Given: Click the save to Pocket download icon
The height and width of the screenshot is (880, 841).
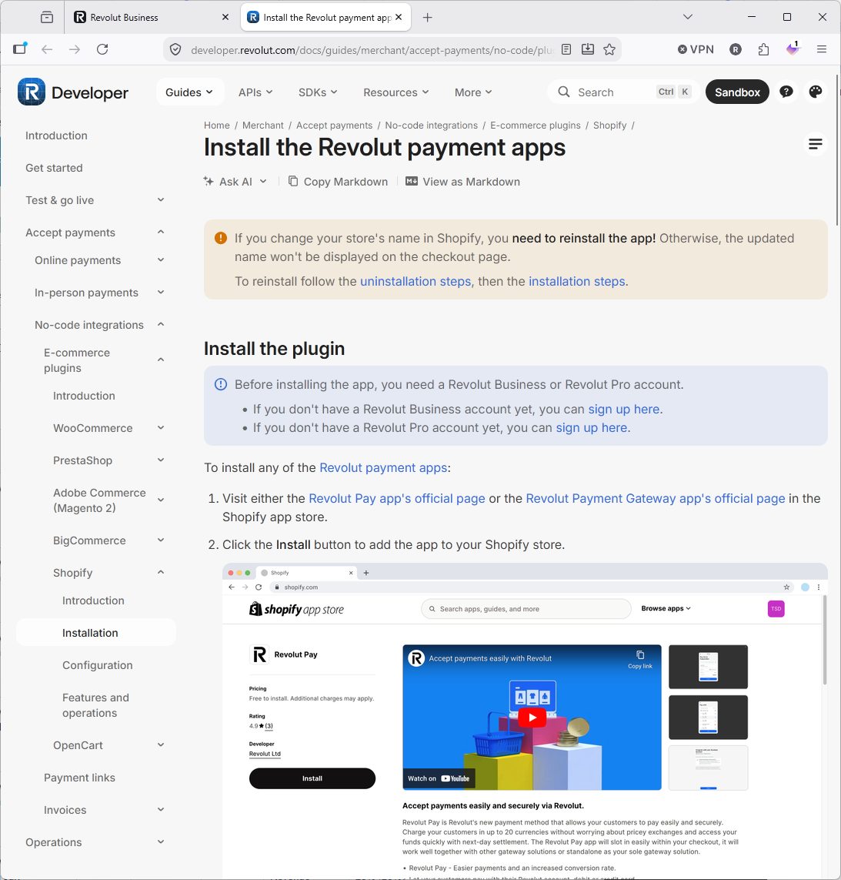Looking at the screenshot, I should coord(587,49).
